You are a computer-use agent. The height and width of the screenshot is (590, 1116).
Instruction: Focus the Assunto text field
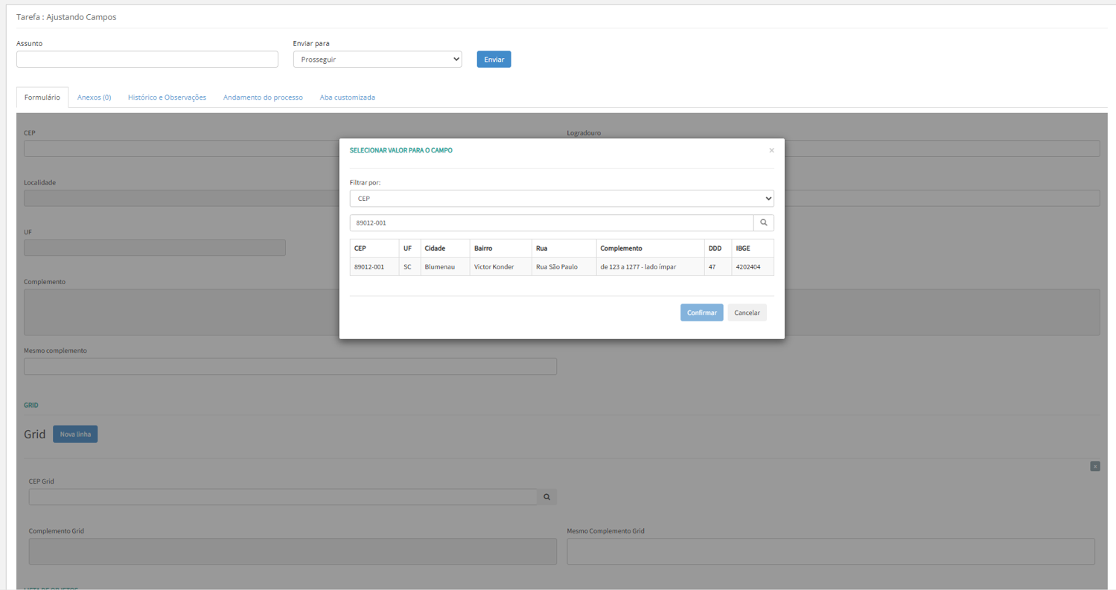(147, 60)
